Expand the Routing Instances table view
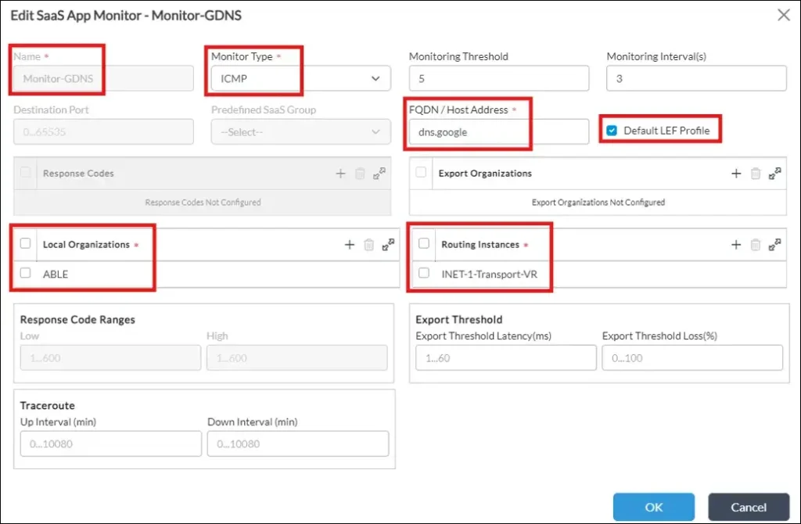 click(x=774, y=245)
